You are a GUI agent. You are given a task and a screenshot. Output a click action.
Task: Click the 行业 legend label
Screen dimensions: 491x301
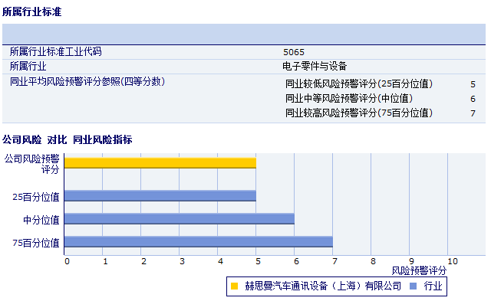pos(433,286)
